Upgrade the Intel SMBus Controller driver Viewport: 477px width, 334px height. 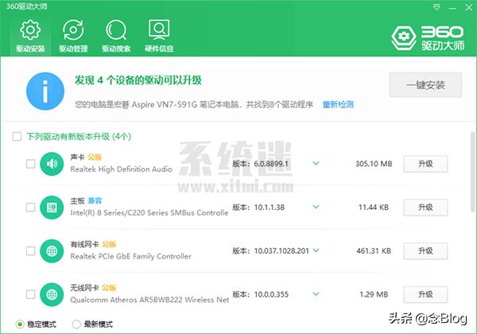coord(425,208)
